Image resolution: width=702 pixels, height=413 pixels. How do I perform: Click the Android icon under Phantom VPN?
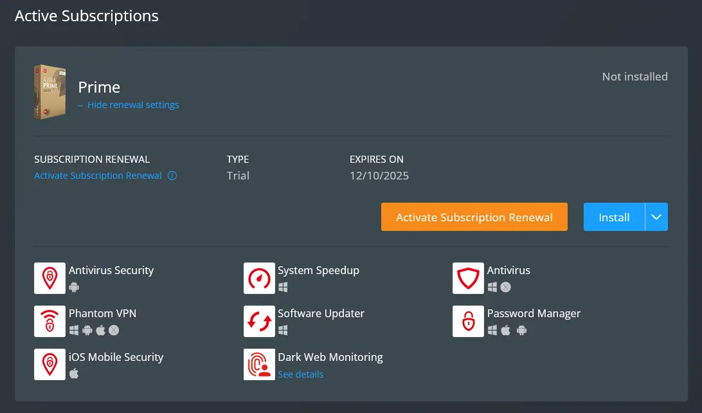tap(87, 331)
